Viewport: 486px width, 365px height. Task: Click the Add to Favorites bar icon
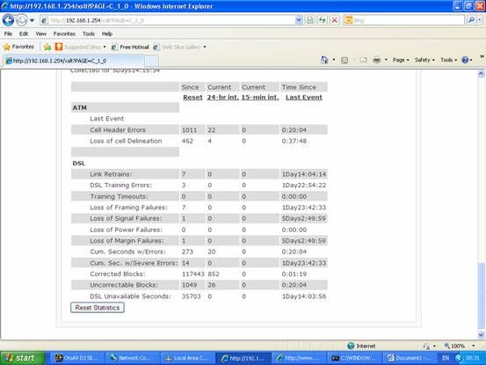tap(47, 47)
